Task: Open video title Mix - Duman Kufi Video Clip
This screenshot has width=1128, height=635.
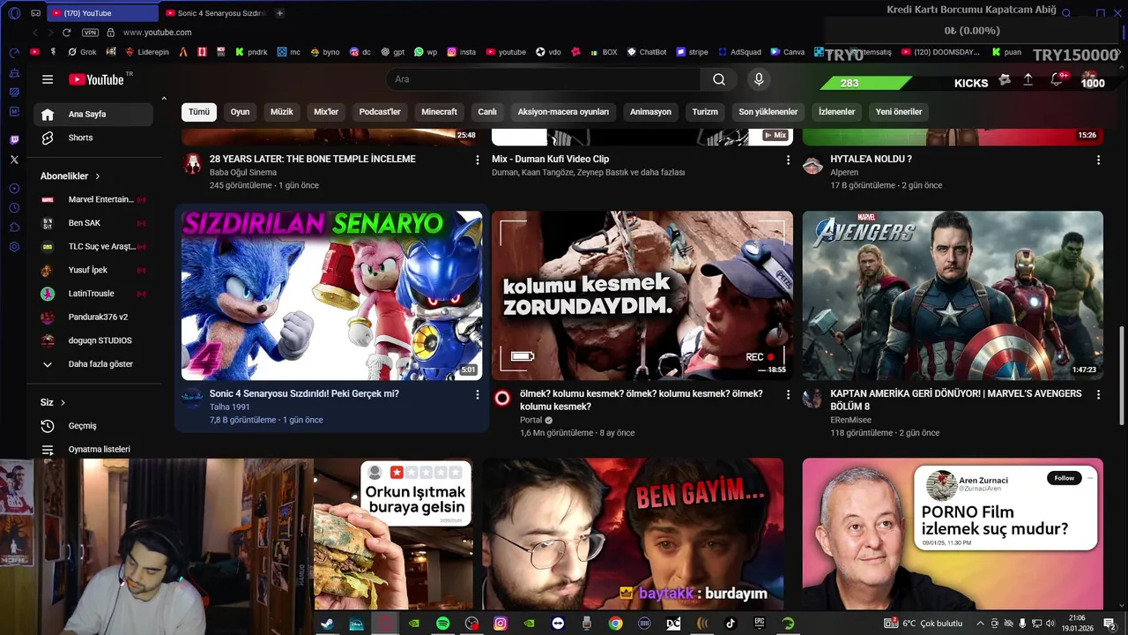Action: (550, 160)
